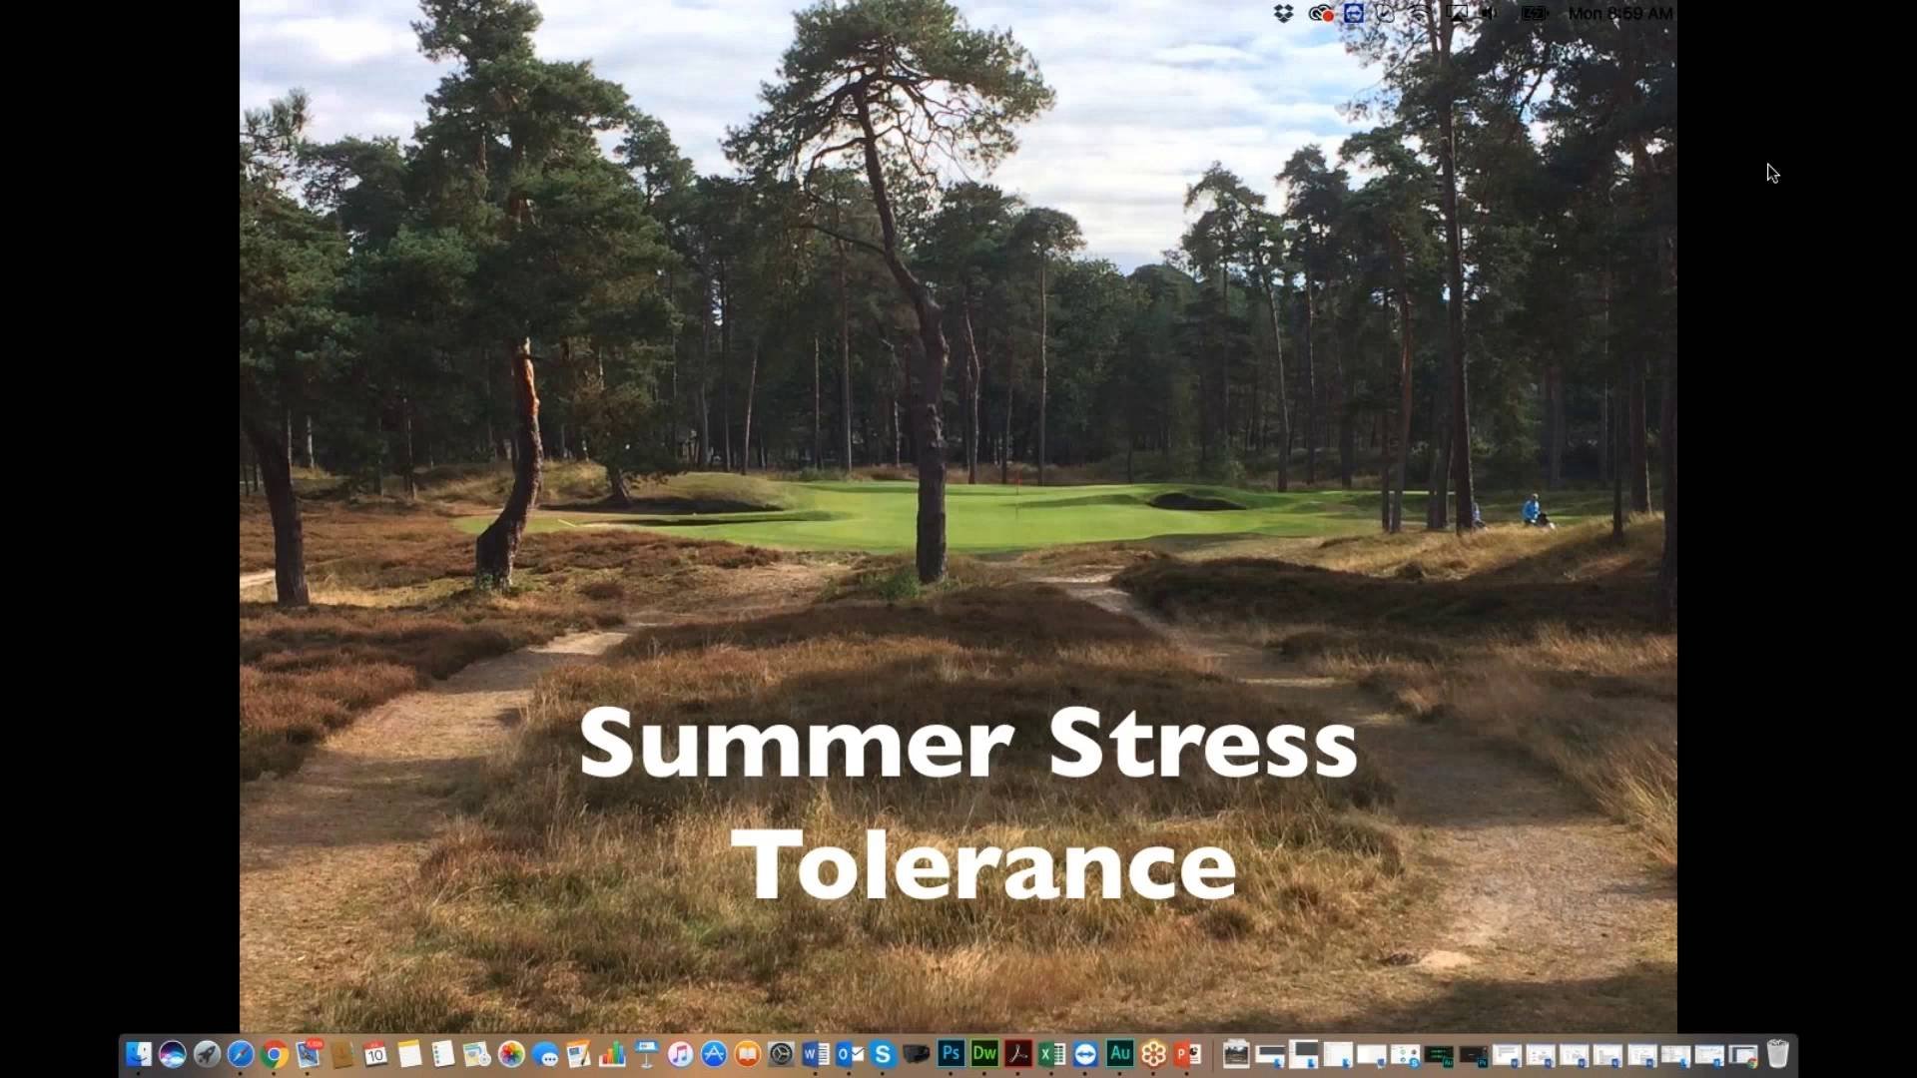
Task: Open Adobe Acrobat in the dock
Action: 1018,1054
